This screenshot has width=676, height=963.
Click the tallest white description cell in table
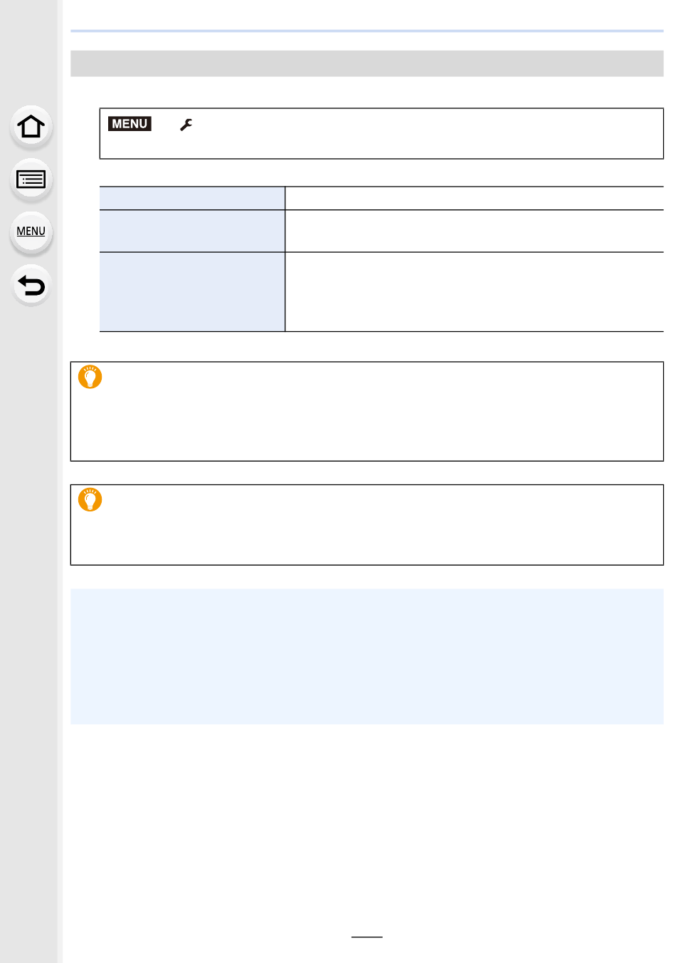click(x=475, y=291)
